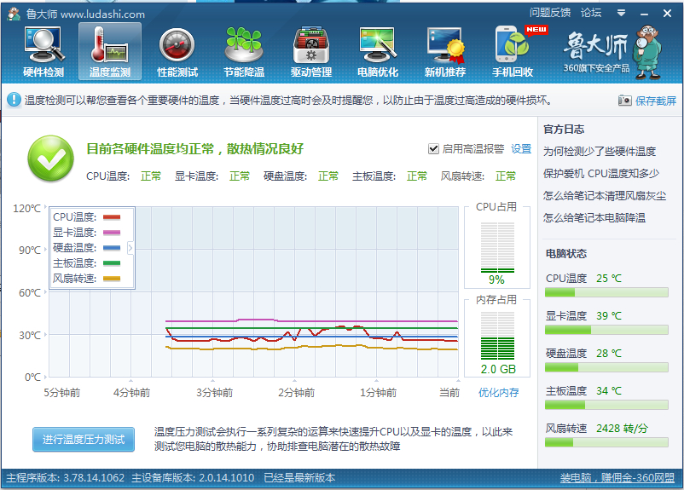Select the 温度监测 thermometer icon
Viewport: 684px width, 490px height.
[110, 51]
